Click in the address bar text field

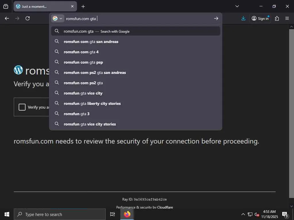(138, 19)
